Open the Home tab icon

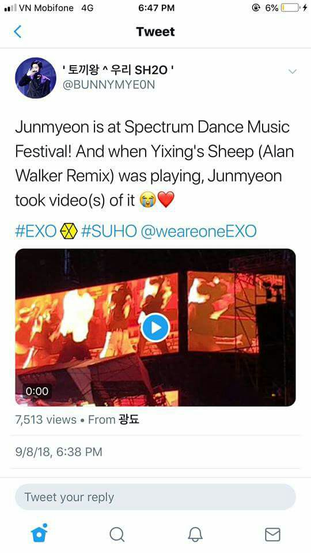pos(40,533)
